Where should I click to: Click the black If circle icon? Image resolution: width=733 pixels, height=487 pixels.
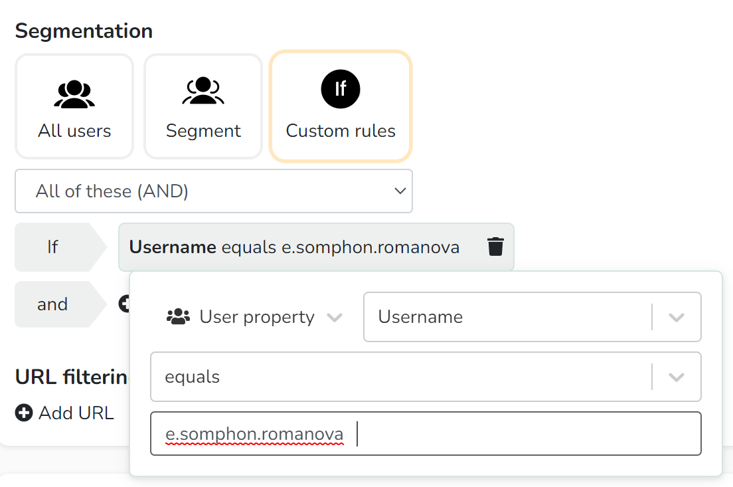coord(341,89)
